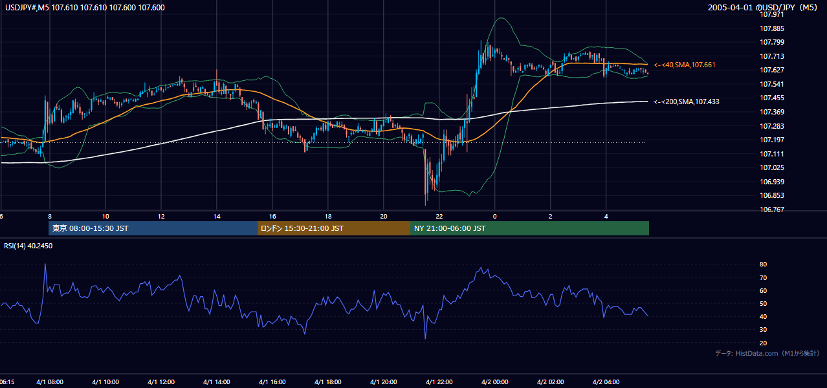The image size is (827, 388).
Task: Click the 4/1 08:00 time label
Action: tap(50, 382)
